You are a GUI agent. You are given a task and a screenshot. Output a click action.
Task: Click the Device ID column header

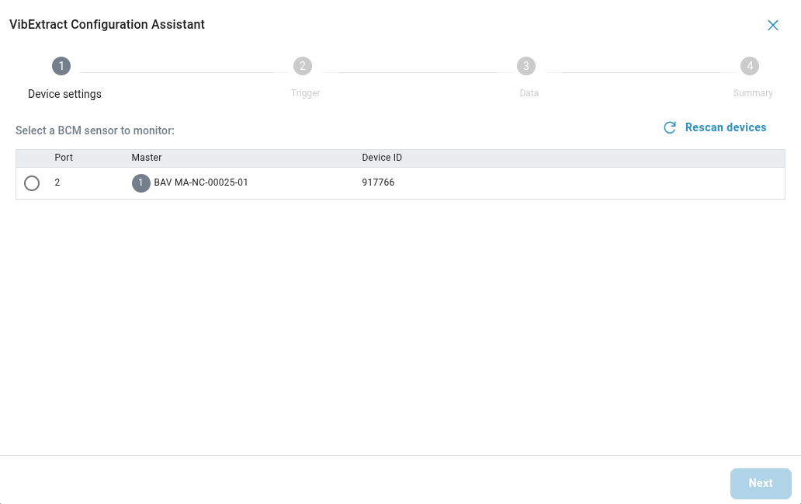coord(382,158)
